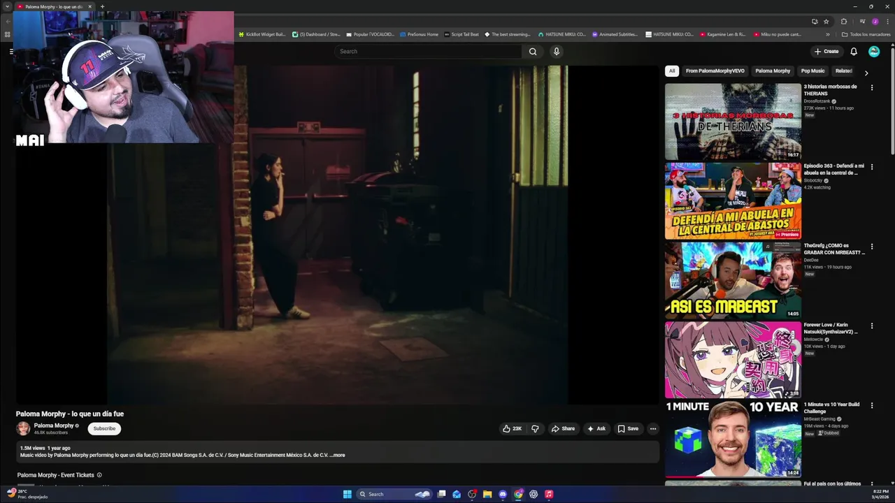This screenshot has height=503, width=895.
Task: Share the video using the Share button
Action: [563, 428]
